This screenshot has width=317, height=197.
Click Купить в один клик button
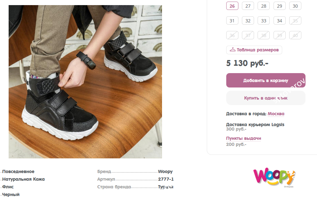click(266, 98)
